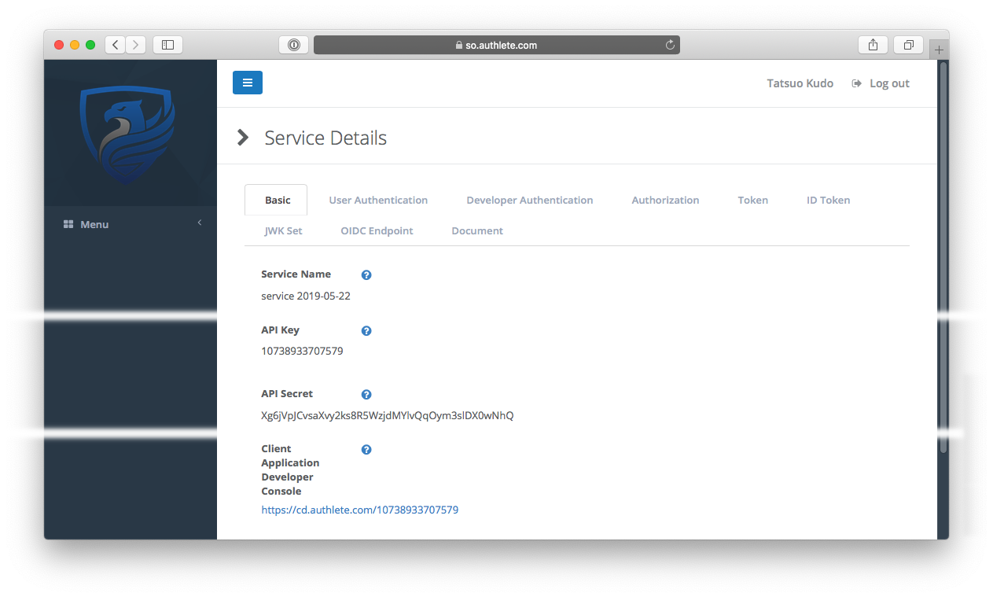Open the Document tab
Viewport: 993px width, 593px height.
477,230
